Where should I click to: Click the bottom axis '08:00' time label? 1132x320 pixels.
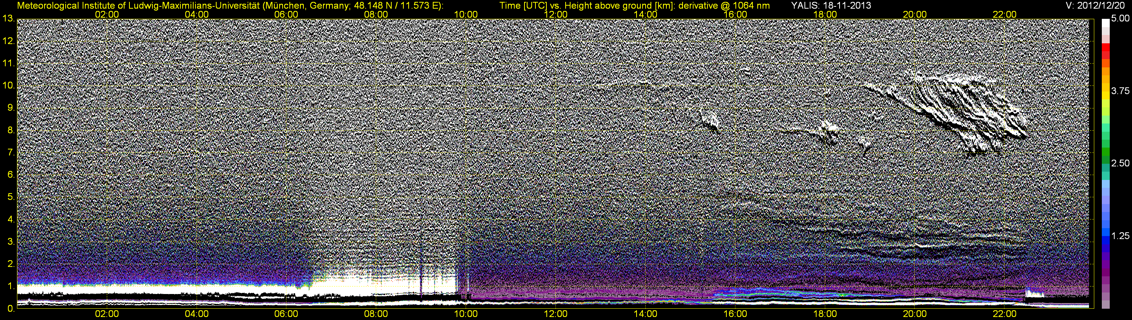coord(376,314)
